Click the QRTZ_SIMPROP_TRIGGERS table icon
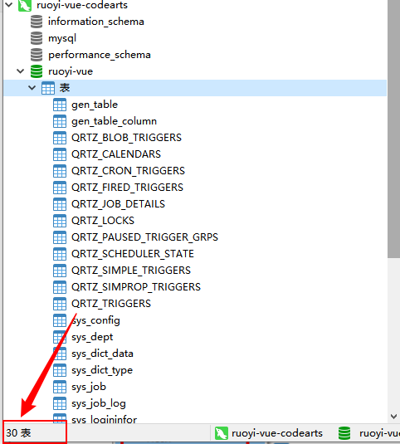Image resolution: width=400 pixels, height=444 pixels. [60, 287]
